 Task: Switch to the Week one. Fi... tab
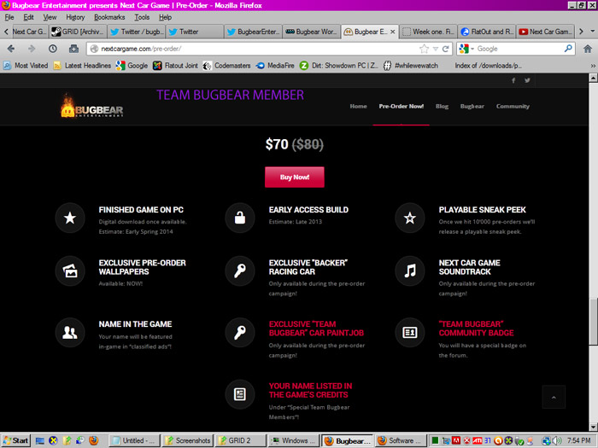pyautogui.click(x=428, y=32)
